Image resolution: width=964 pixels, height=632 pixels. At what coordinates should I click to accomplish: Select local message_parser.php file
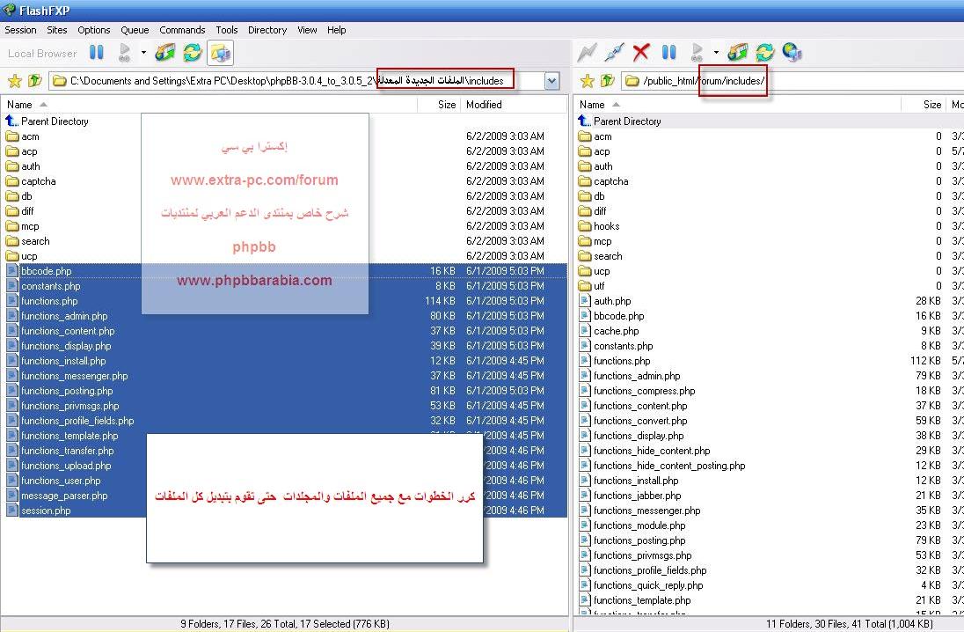[64, 496]
